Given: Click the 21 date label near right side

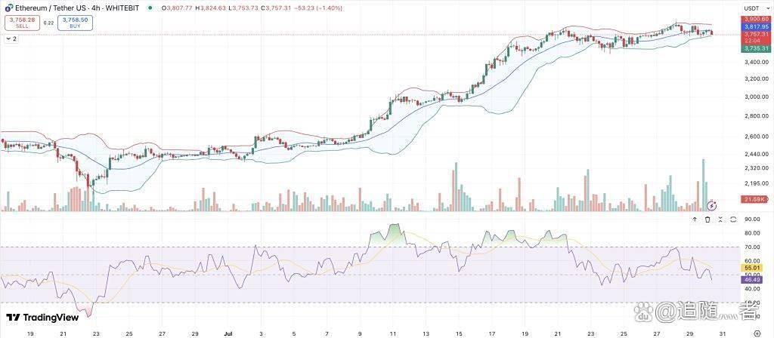Looking at the screenshot, I should coord(558,333).
